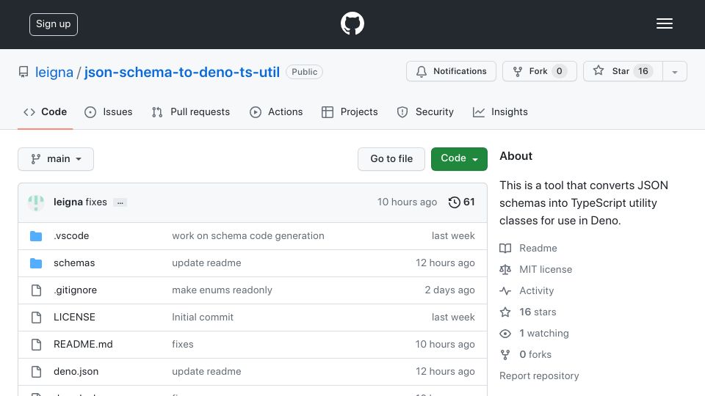This screenshot has height=396, width=705.
Task: Open commit history showing 61 commits
Action: pyautogui.click(x=461, y=202)
